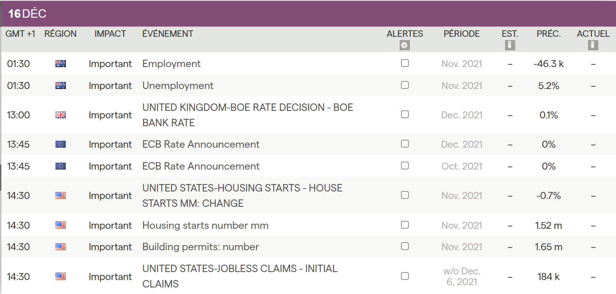Image resolution: width=616 pixels, height=294 pixels.
Task: Open ECB Rate Announcement Oct. 2021 event
Action: click(201, 166)
